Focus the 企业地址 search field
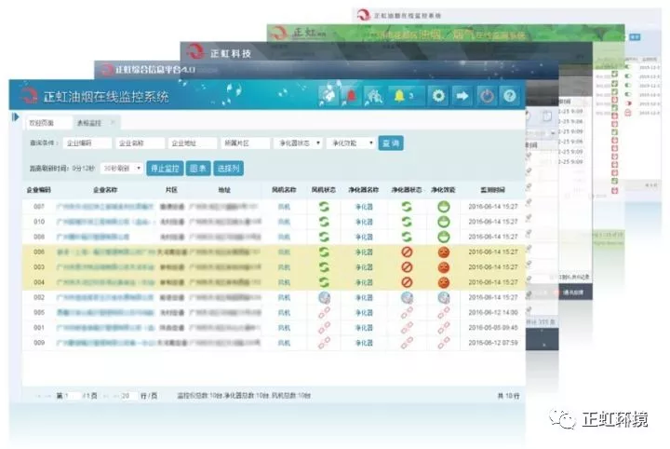The image size is (670, 449). coord(193,143)
